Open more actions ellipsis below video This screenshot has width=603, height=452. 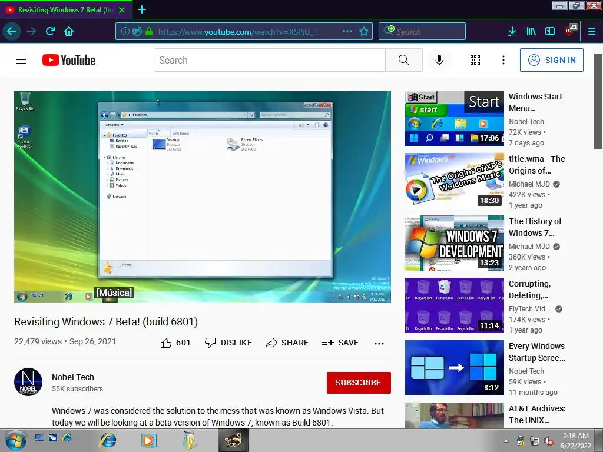(x=379, y=343)
